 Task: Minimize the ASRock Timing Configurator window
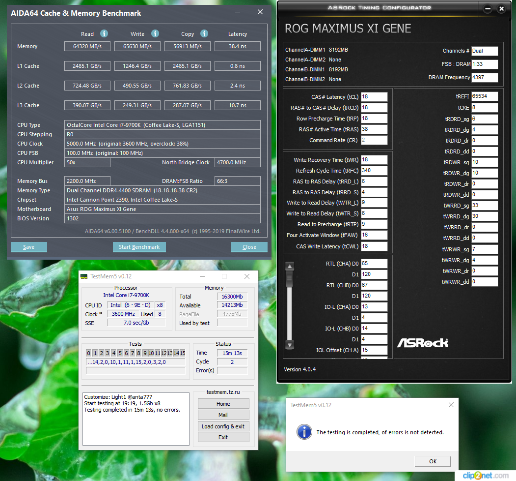tap(488, 9)
